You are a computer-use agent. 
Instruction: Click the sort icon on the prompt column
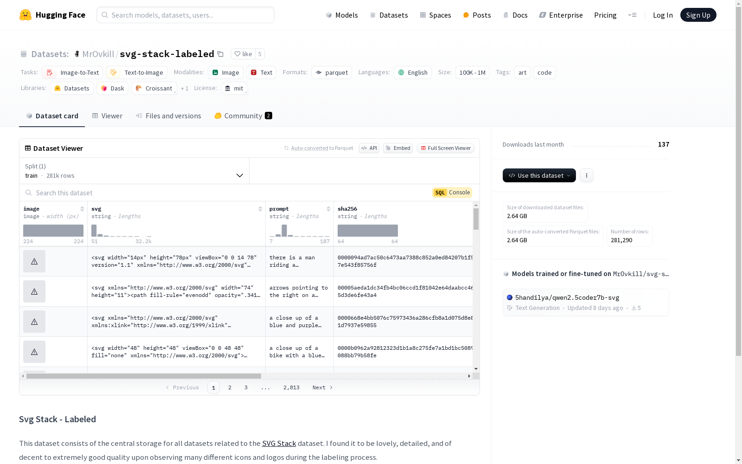[x=328, y=209]
